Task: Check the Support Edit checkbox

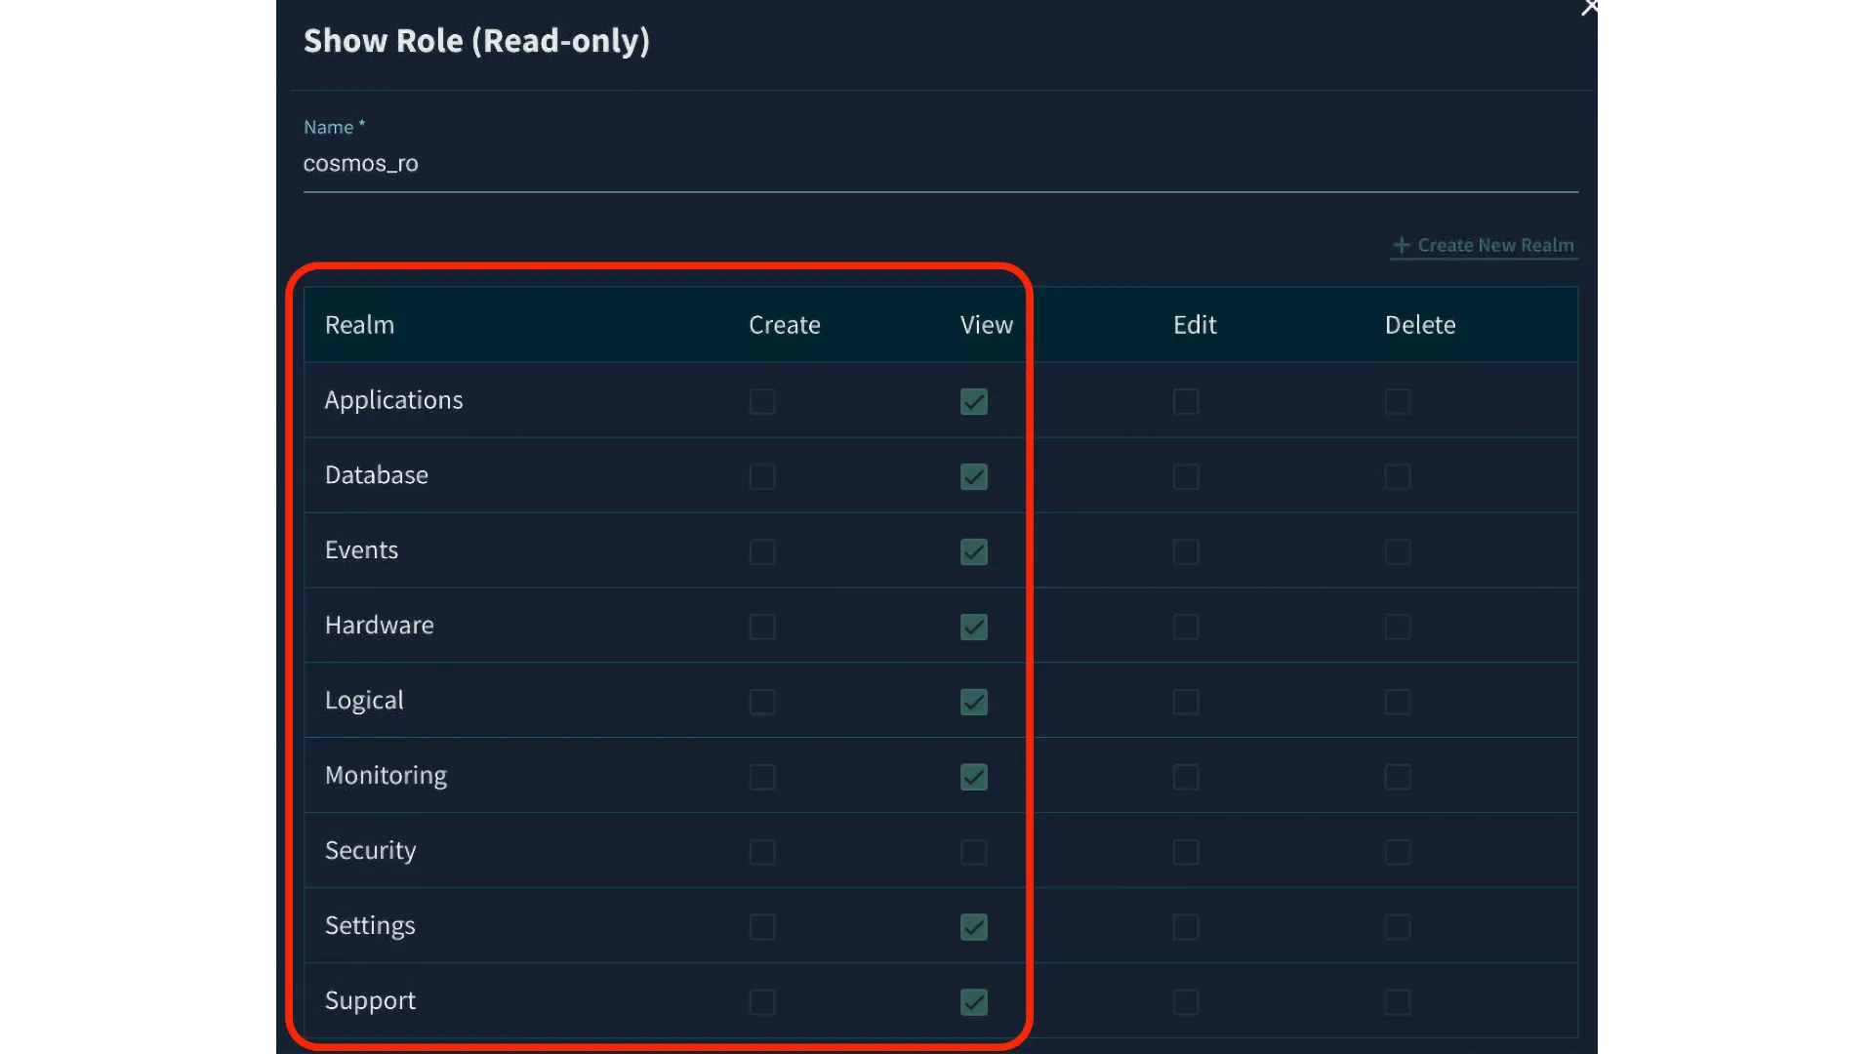Action: 1186,1002
